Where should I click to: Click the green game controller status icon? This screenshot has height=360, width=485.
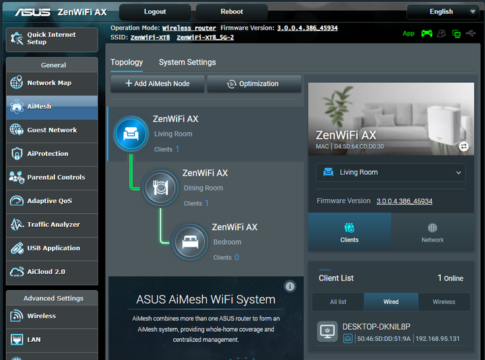[427, 33]
